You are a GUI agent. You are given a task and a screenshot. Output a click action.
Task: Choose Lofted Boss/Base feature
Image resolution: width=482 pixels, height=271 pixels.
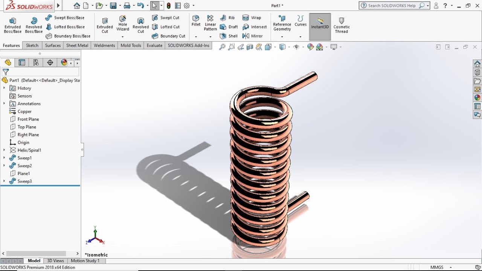point(65,27)
